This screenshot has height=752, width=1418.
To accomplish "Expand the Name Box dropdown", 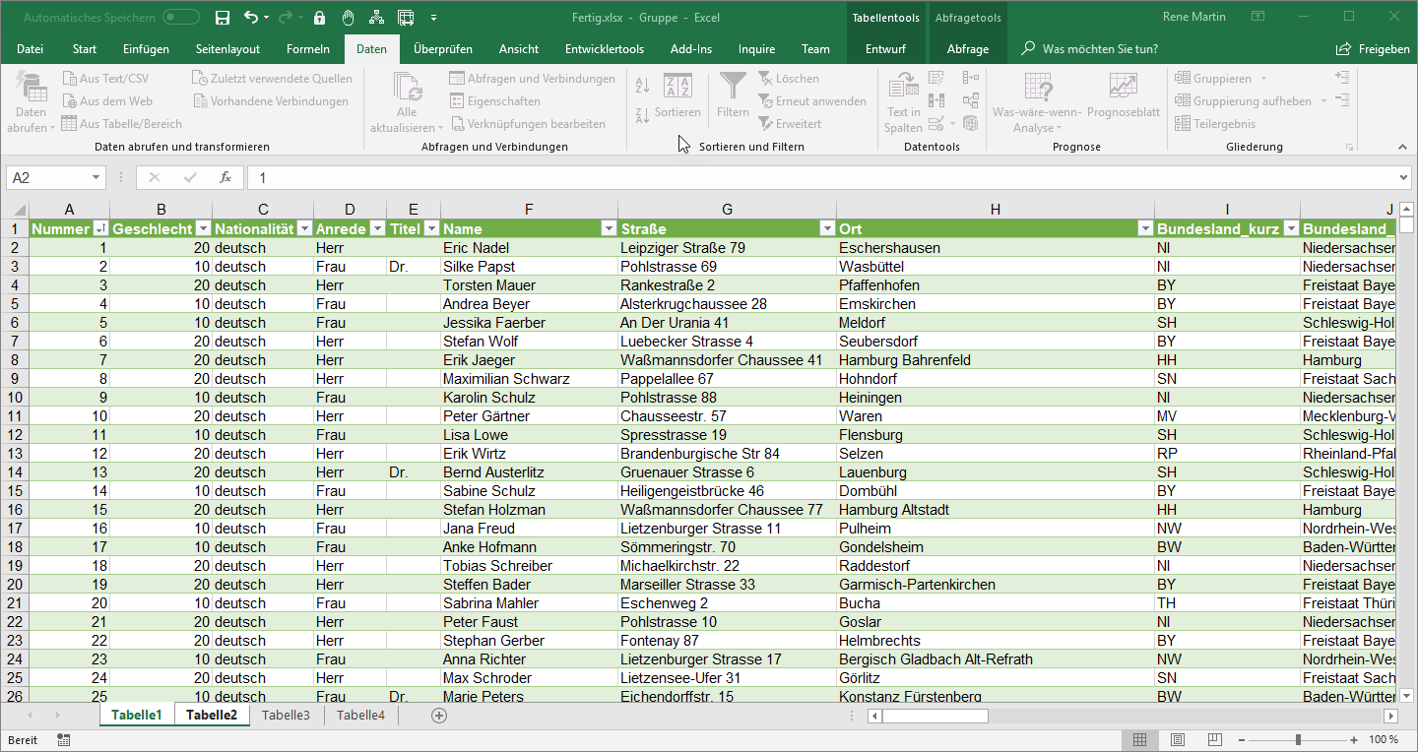I will 96,178.
